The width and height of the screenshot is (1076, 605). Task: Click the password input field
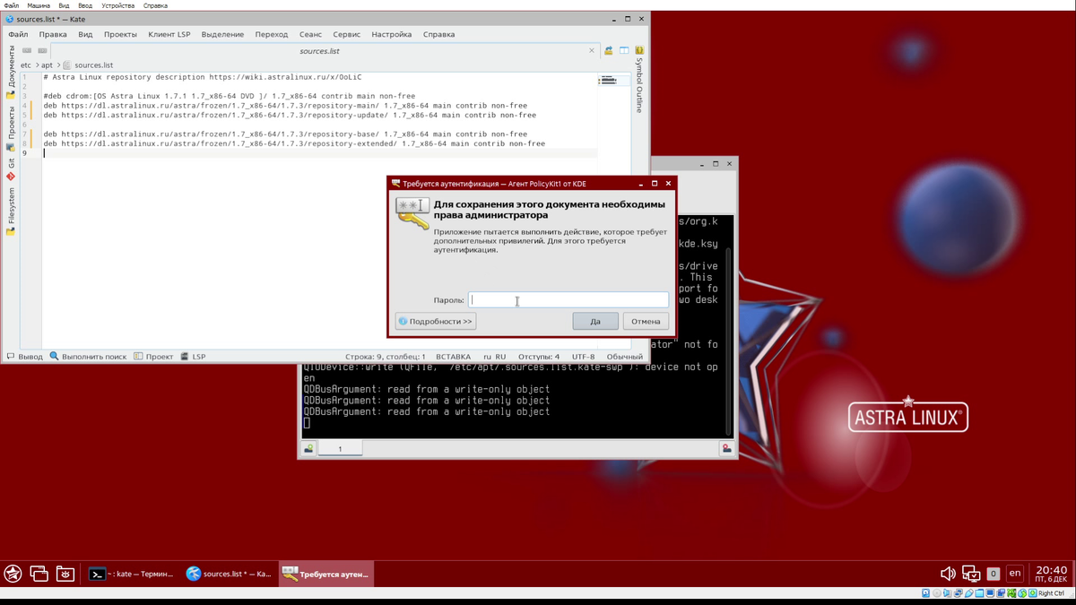[568, 300]
